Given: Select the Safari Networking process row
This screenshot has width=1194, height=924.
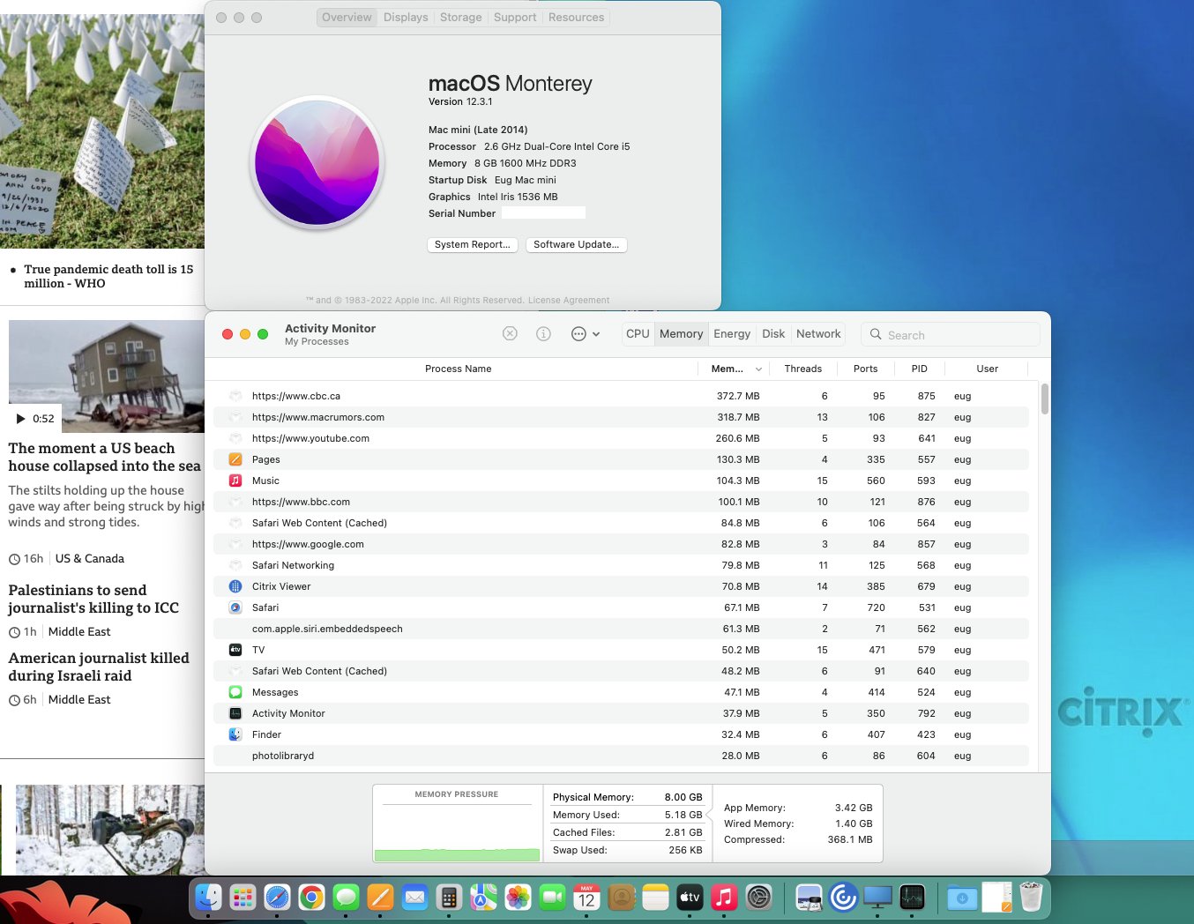Looking at the screenshot, I should click(x=621, y=566).
